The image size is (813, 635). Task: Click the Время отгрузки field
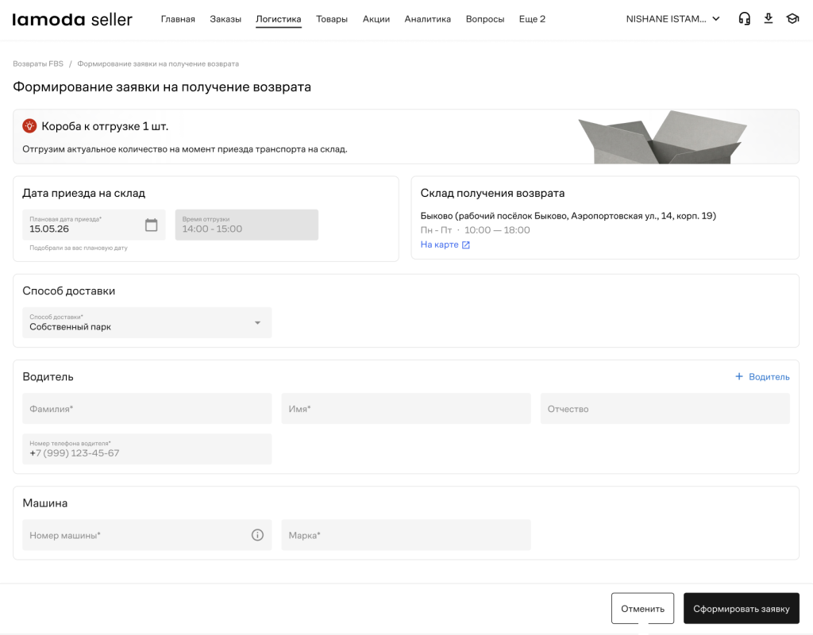[247, 225]
